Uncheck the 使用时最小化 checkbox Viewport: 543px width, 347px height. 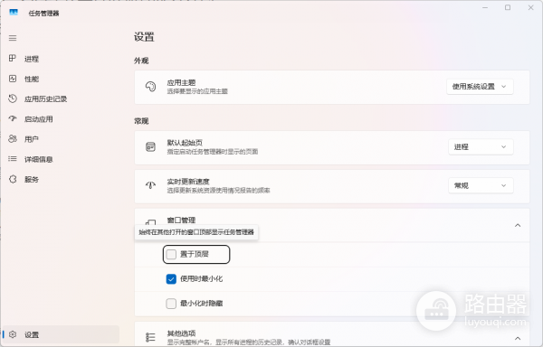pos(171,279)
